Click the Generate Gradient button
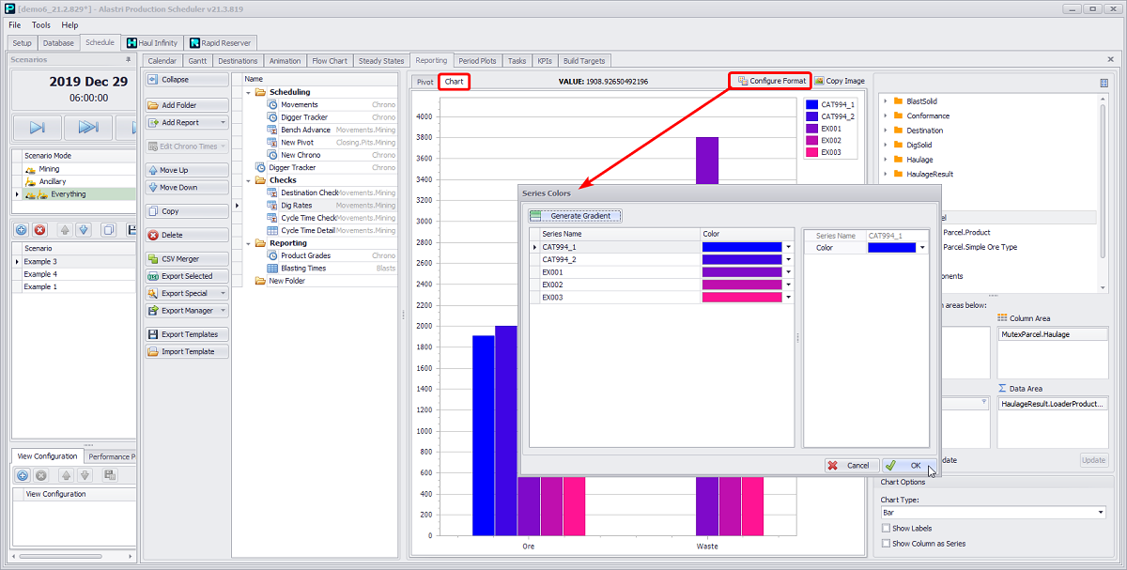 (575, 216)
